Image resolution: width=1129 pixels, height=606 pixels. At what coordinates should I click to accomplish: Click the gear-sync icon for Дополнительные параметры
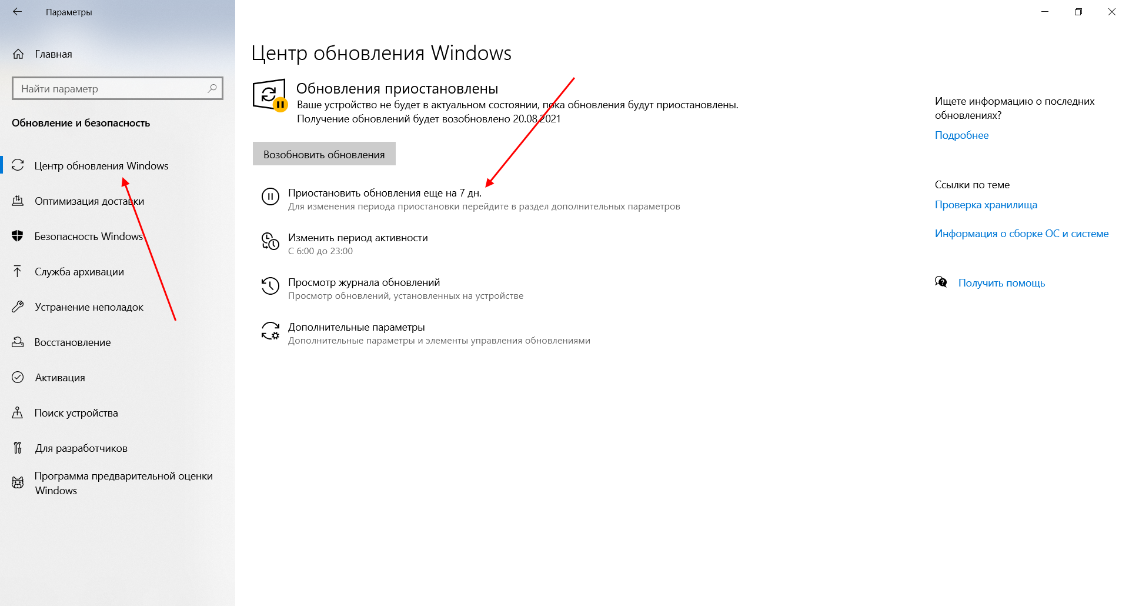270,331
